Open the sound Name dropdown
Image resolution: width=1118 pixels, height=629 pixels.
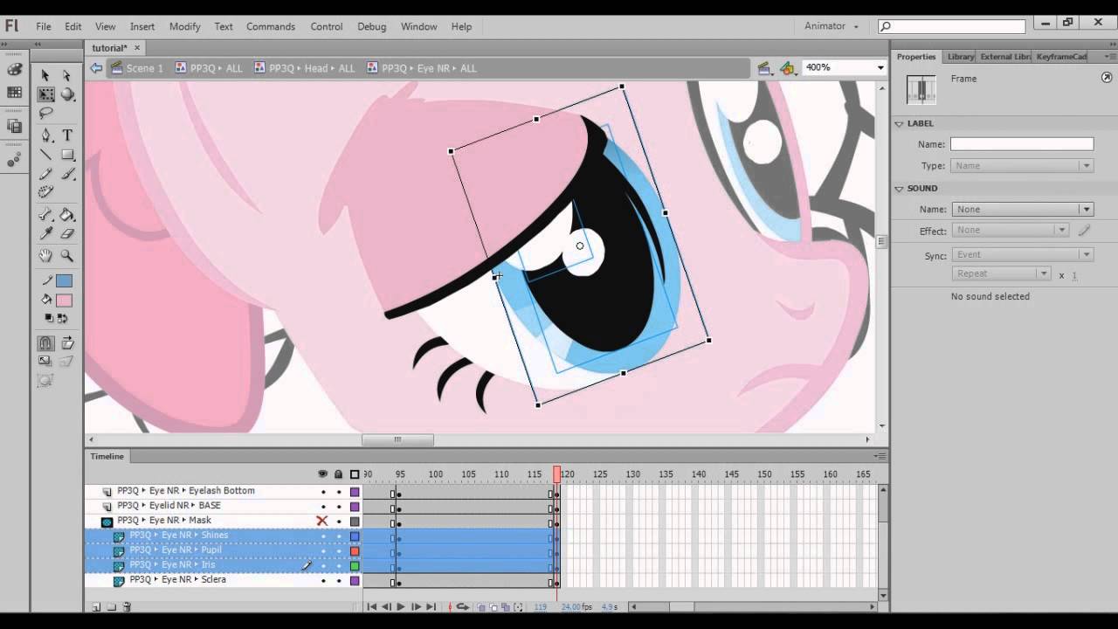click(x=1022, y=210)
